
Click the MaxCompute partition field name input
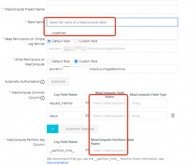pos(109,150)
